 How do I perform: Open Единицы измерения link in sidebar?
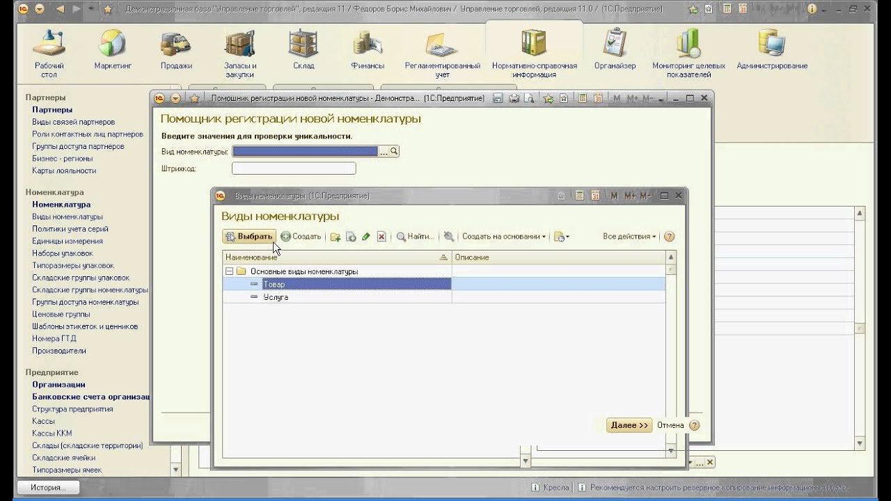point(68,241)
